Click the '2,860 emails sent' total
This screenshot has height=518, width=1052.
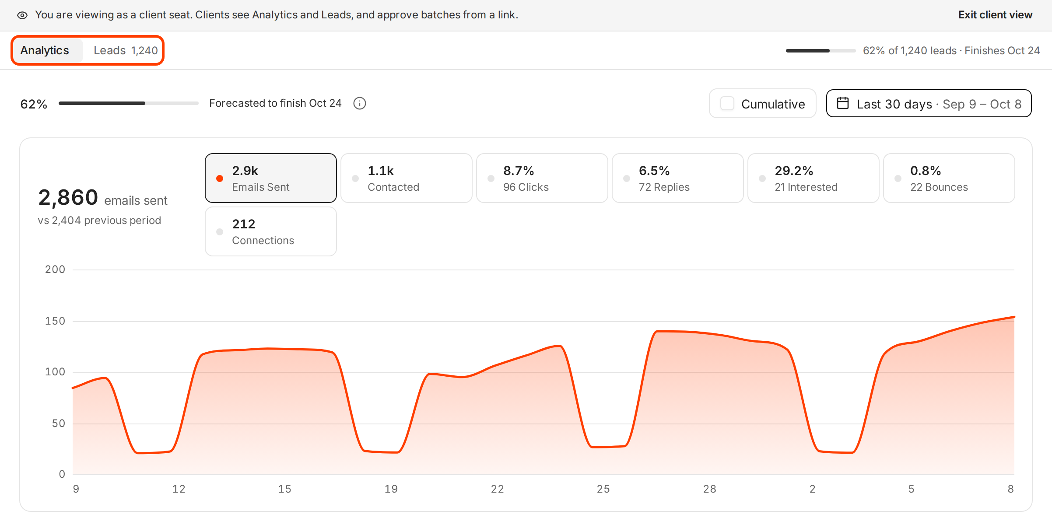[103, 198]
